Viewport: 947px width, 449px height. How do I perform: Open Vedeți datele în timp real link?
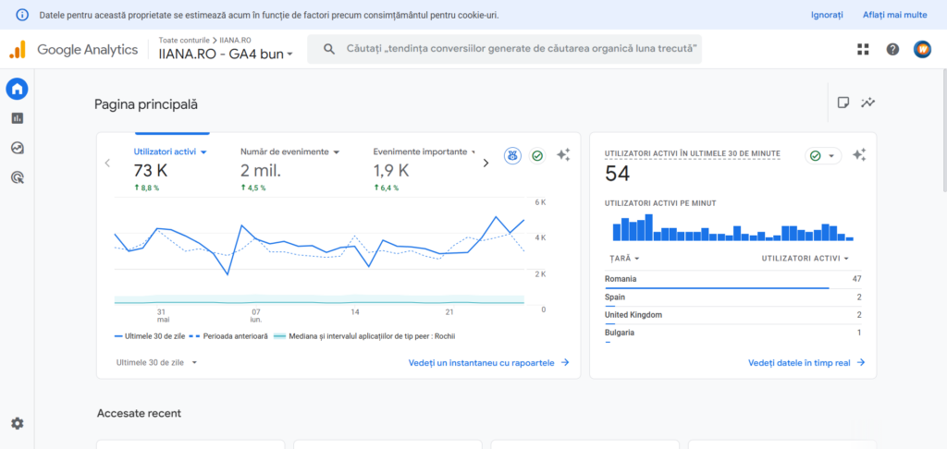[x=806, y=363]
